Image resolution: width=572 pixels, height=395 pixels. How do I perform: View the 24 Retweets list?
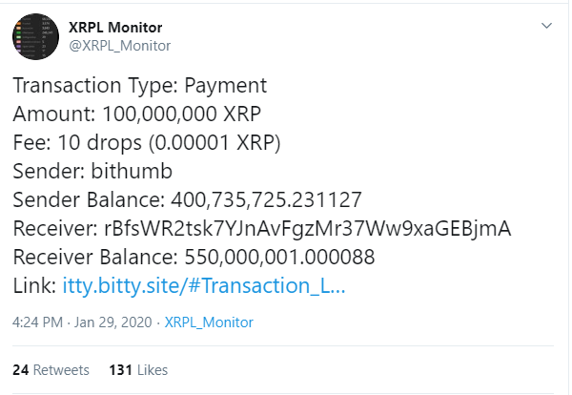(51, 370)
